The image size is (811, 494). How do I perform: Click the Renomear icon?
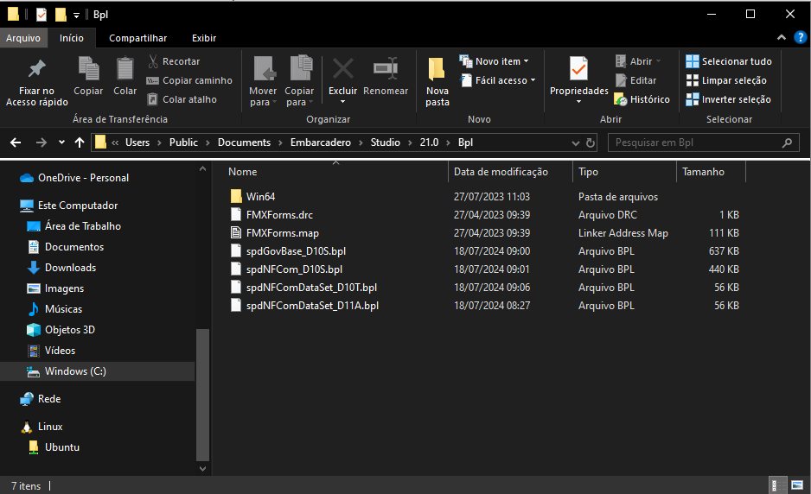pos(386,69)
